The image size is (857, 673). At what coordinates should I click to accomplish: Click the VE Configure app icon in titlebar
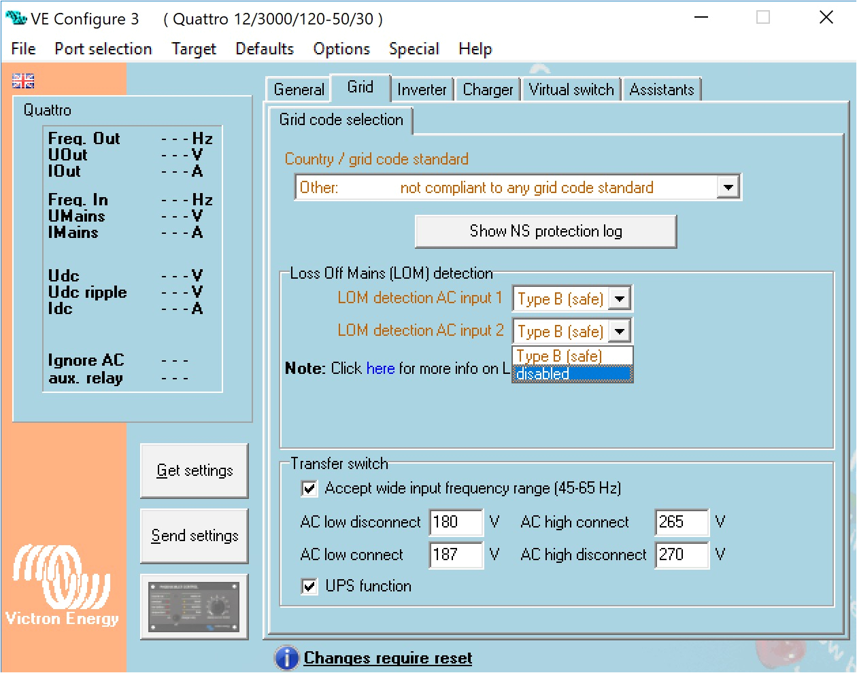pyautogui.click(x=15, y=18)
